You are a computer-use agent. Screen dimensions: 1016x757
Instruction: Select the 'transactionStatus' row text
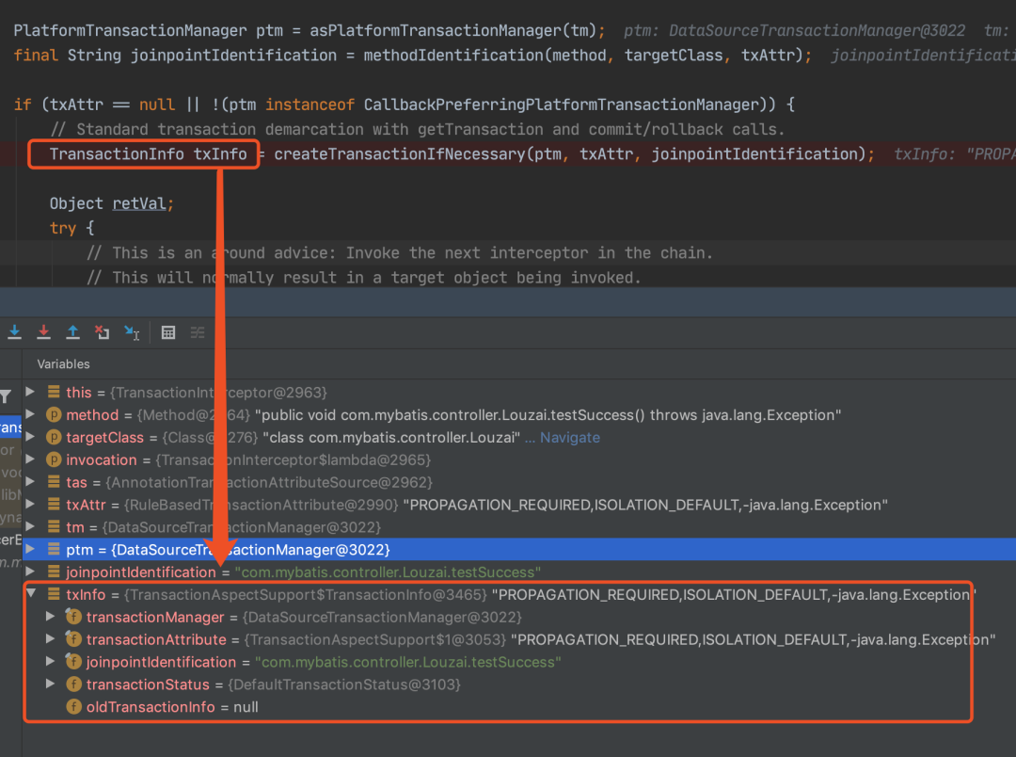274,685
